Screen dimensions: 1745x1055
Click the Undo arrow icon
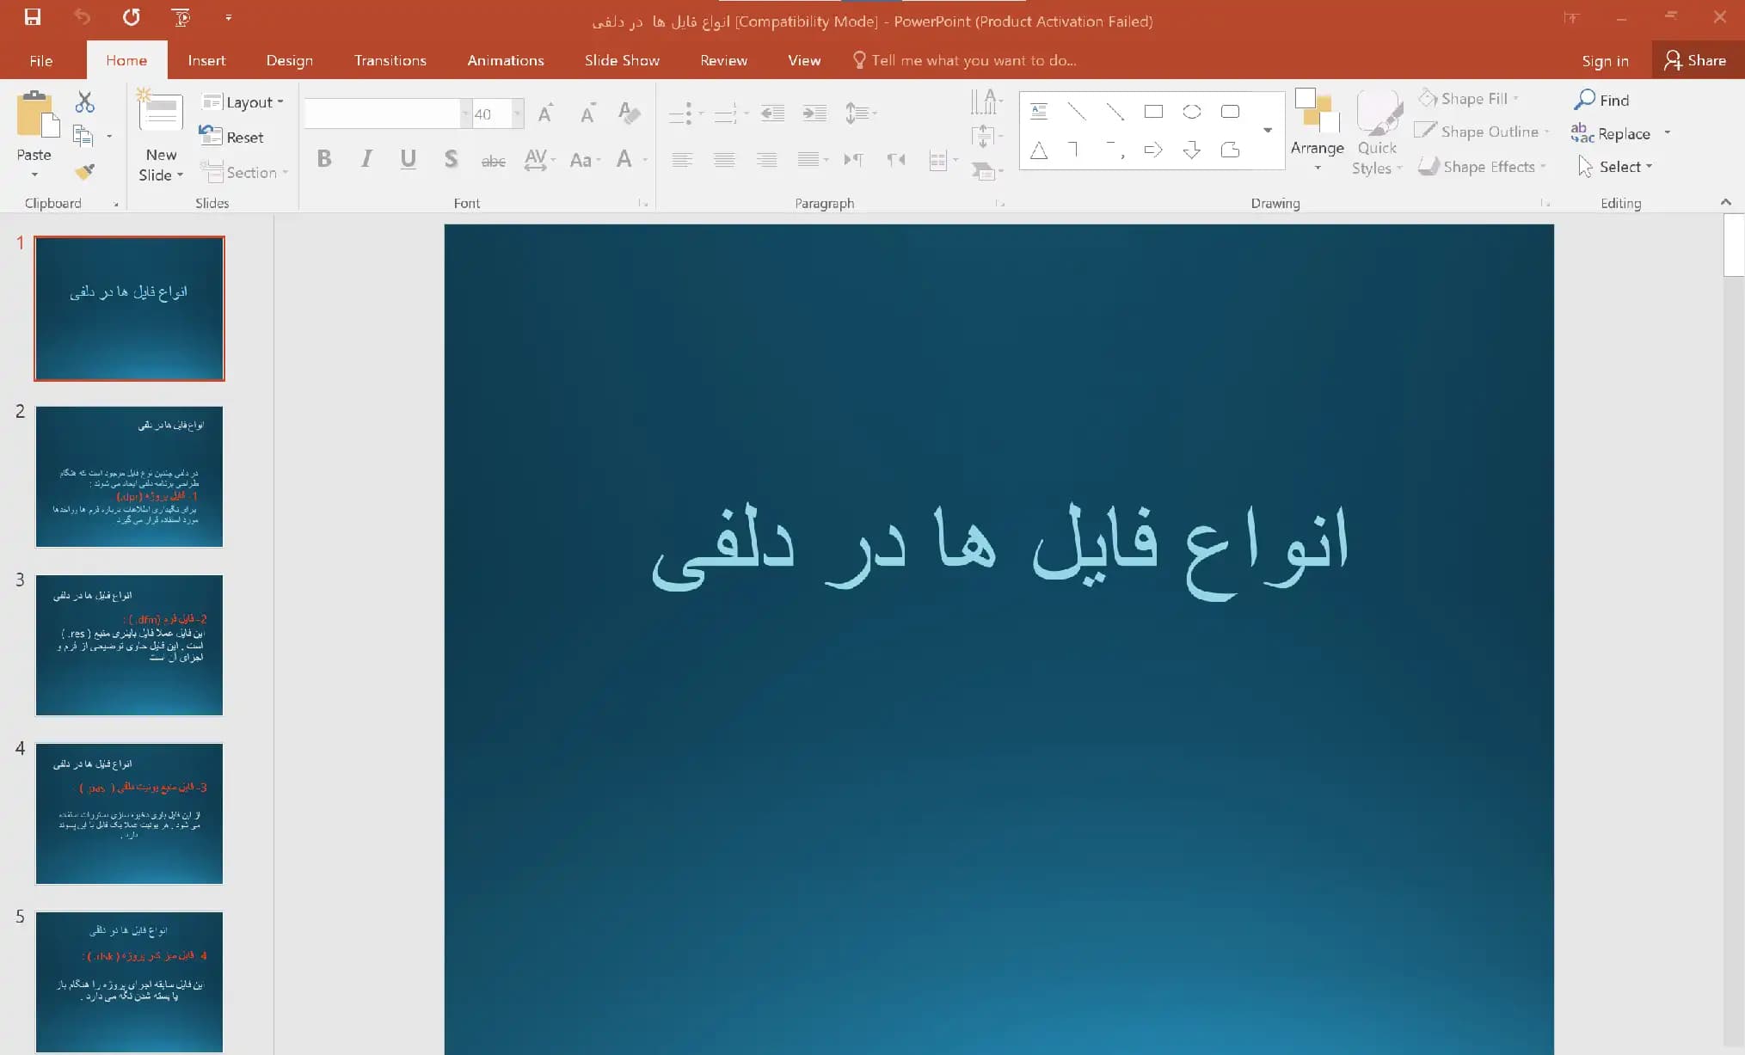pos(82,17)
